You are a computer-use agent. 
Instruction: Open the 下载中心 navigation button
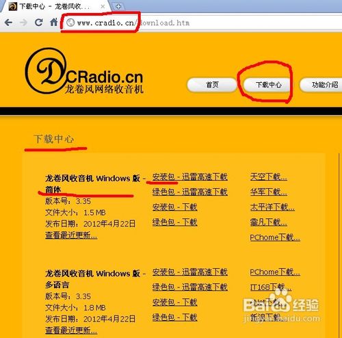pos(268,85)
